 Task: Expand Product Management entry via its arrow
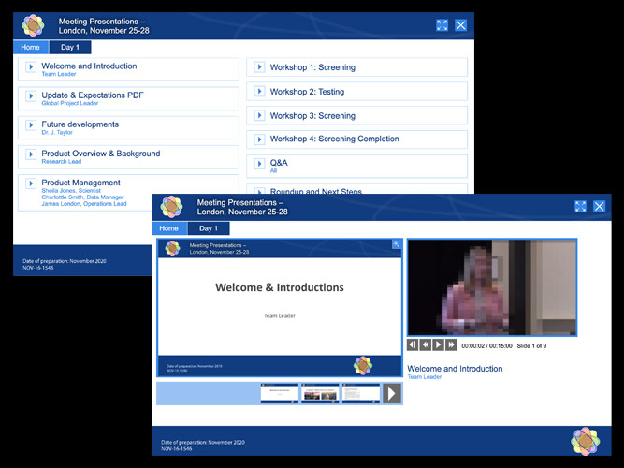[31, 183]
